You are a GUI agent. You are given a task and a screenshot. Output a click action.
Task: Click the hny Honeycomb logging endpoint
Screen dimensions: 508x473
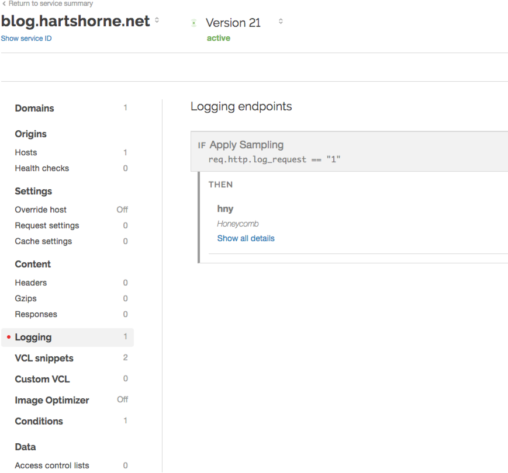(225, 208)
